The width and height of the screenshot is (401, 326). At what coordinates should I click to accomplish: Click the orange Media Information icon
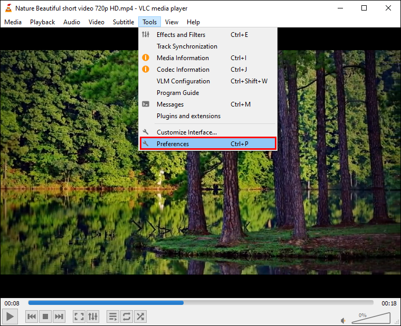tap(146, 57)
